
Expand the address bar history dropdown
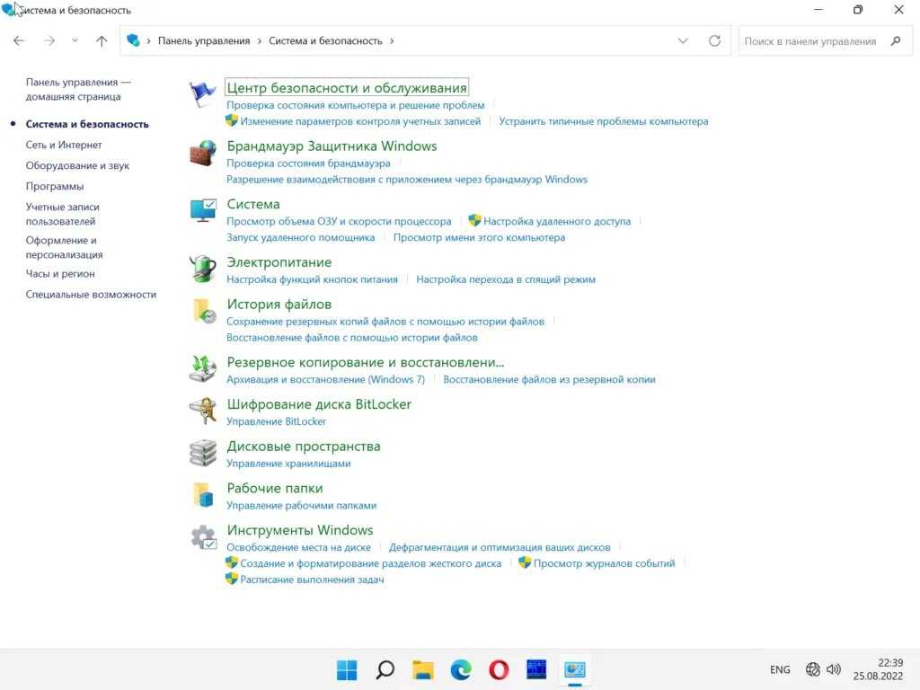click(x=683, y=40)
